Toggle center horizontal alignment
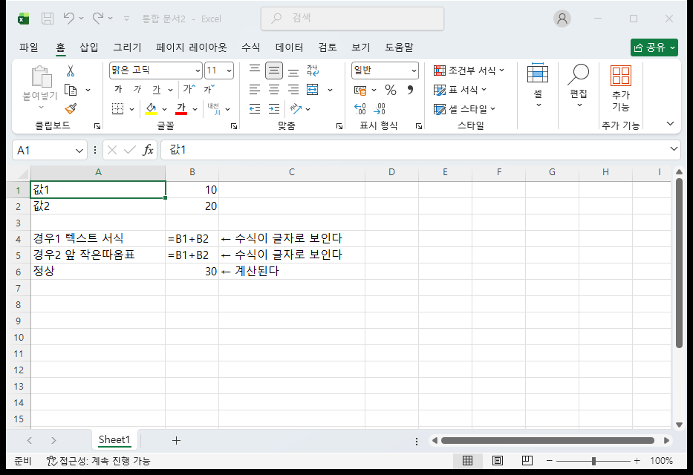Screen dimensions: 693x475 (x=274, y=90)
